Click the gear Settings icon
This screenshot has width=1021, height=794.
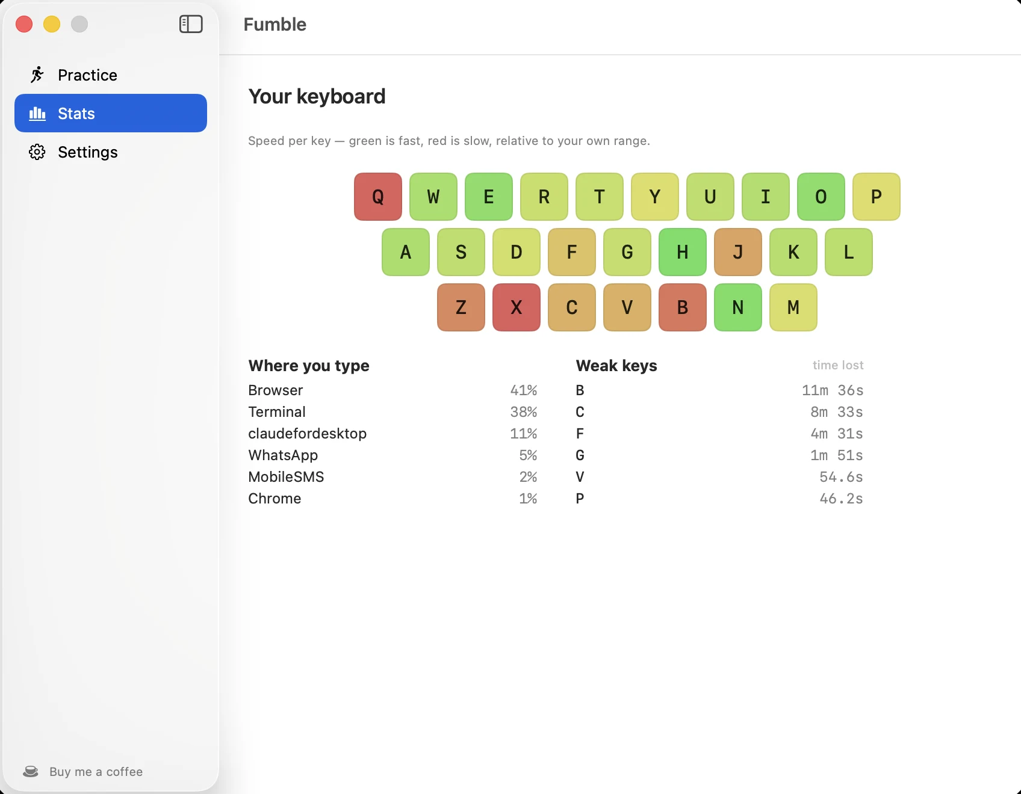click(x=37, y=152)
